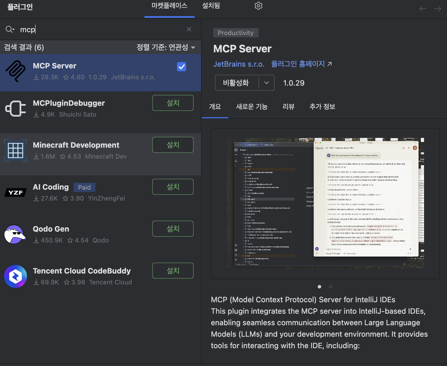Click the Minecraft Development grid icon
Image resolution: width=447 pixels, height=366 pixels.
coord(16,150)
